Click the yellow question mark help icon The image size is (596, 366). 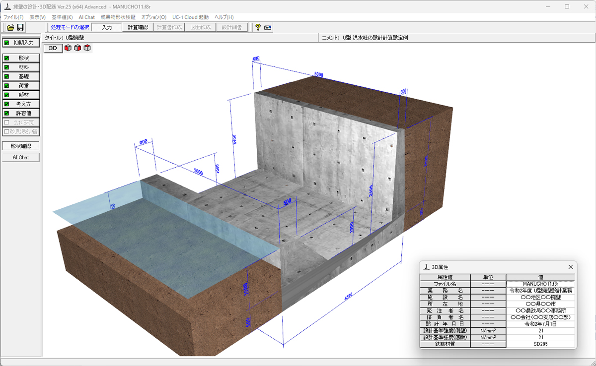[x=258, y=28]
